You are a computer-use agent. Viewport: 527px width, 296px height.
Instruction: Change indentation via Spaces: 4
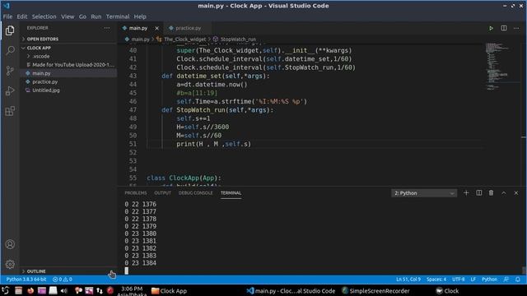pos(436,280)
